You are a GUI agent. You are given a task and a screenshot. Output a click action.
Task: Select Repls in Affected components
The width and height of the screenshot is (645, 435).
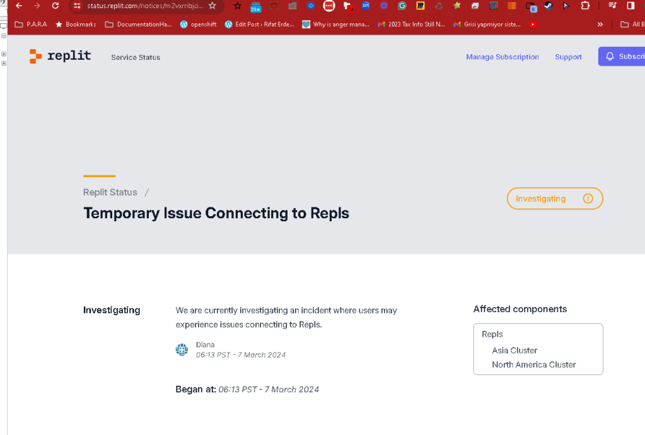point(492,334)
